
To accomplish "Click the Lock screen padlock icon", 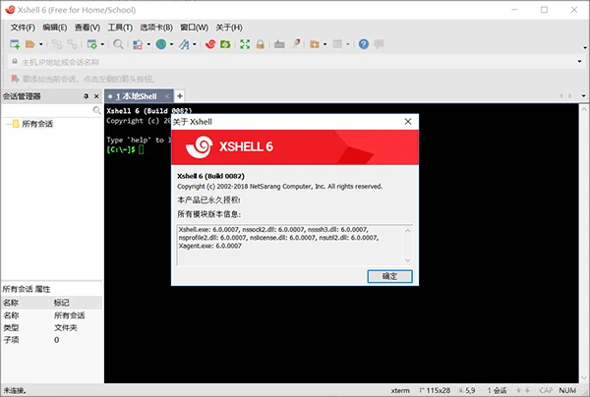I will (260, 44).
